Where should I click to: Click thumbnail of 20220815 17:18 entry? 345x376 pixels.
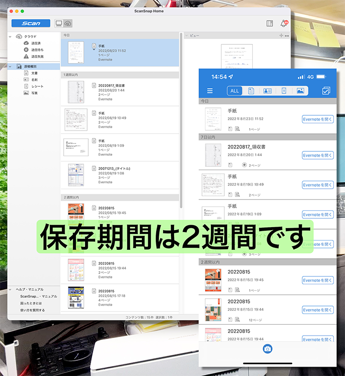click(x=76, y=298)
